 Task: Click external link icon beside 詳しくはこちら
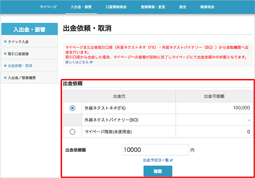(91, 62)
